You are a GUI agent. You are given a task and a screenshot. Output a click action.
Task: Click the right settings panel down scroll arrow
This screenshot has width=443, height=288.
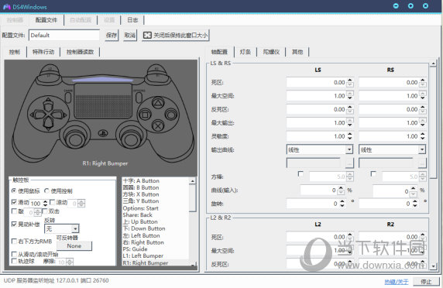pos(433,266)
